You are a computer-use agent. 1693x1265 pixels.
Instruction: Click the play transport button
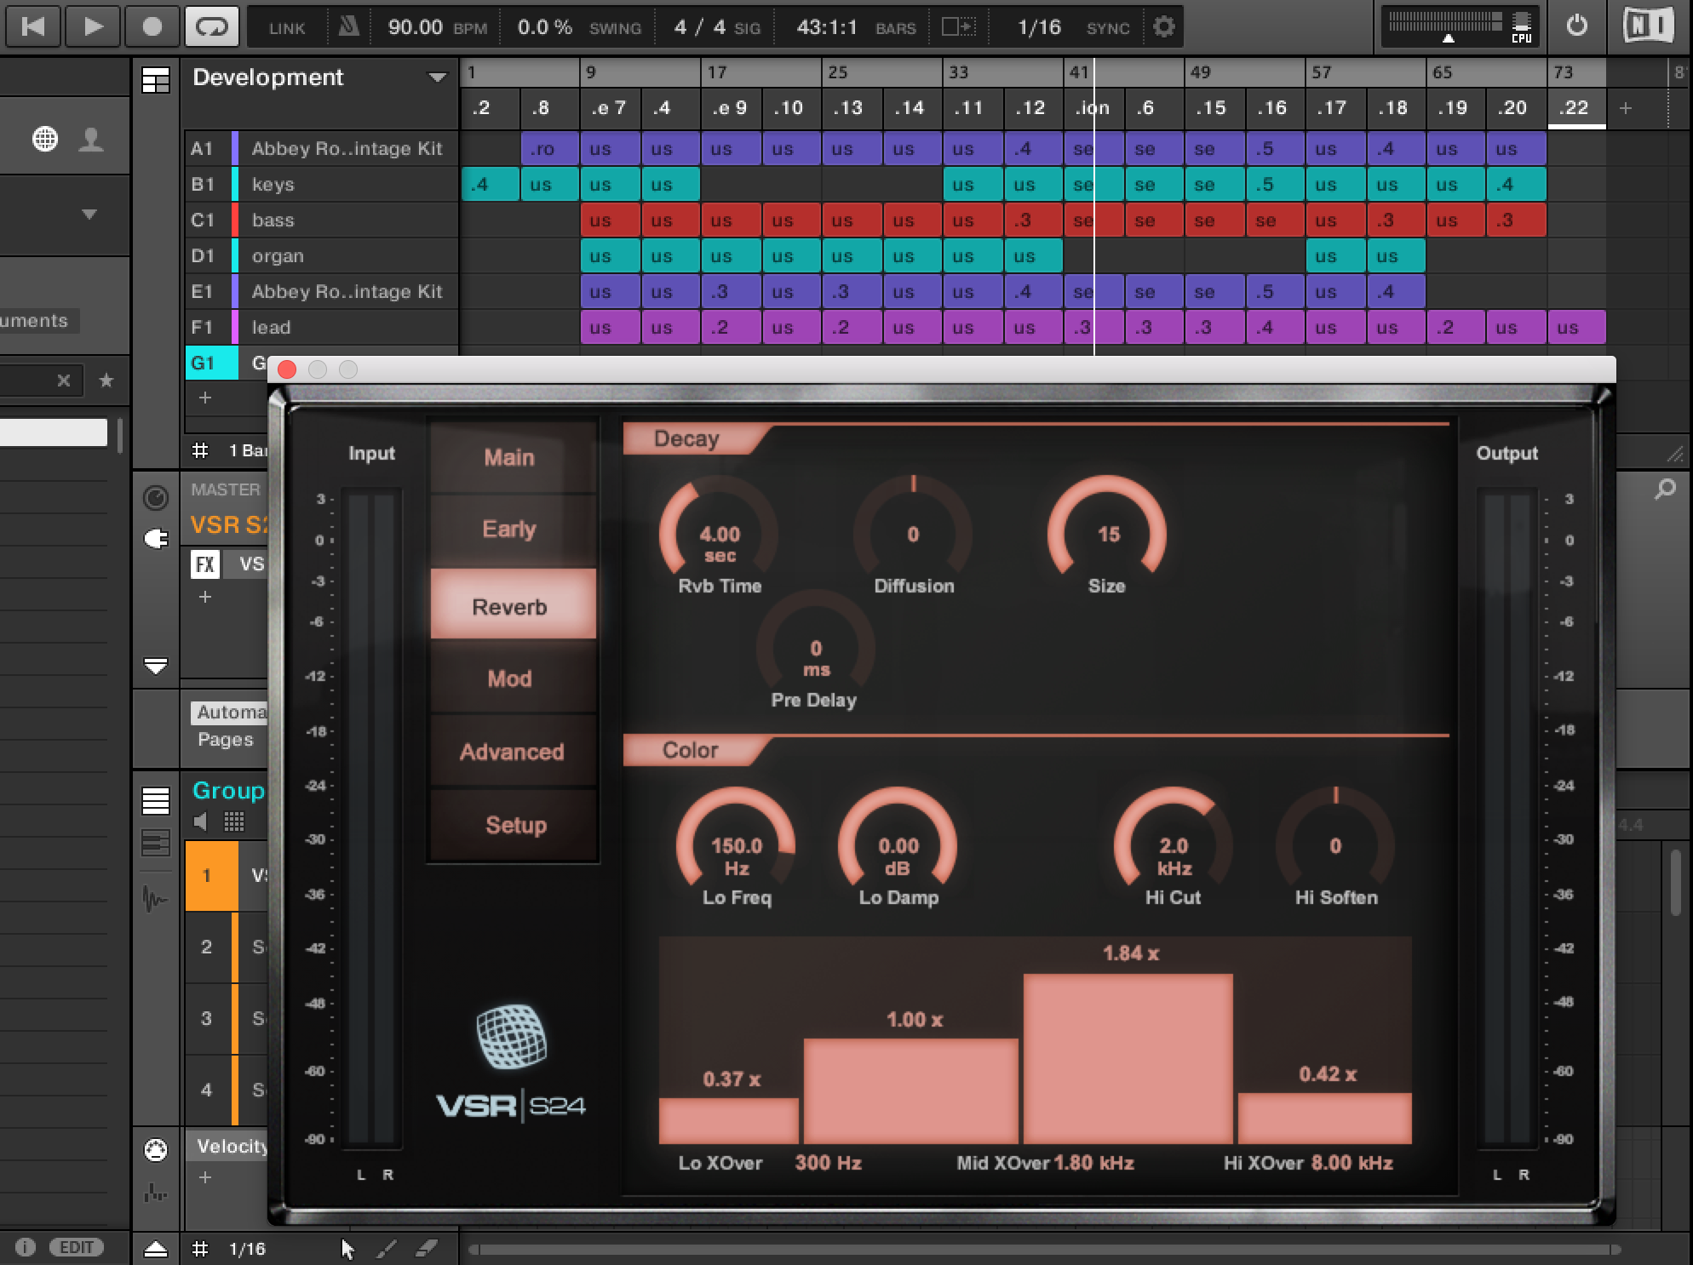tap(93, 26)
